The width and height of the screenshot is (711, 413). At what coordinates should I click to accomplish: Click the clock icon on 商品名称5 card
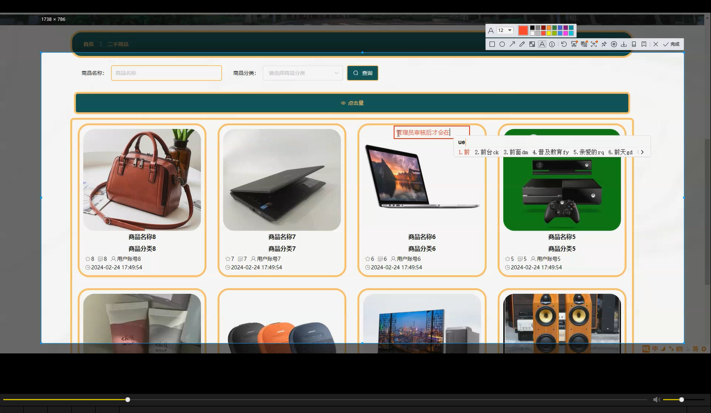pos(507,268)
